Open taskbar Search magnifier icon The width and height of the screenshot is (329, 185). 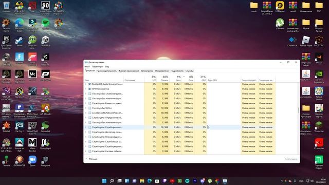[112, 181]
